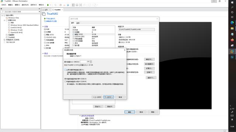Open the 虚拟机(M) VM menu
Viewport: 236px width, 132px height.
click(25, 5)
